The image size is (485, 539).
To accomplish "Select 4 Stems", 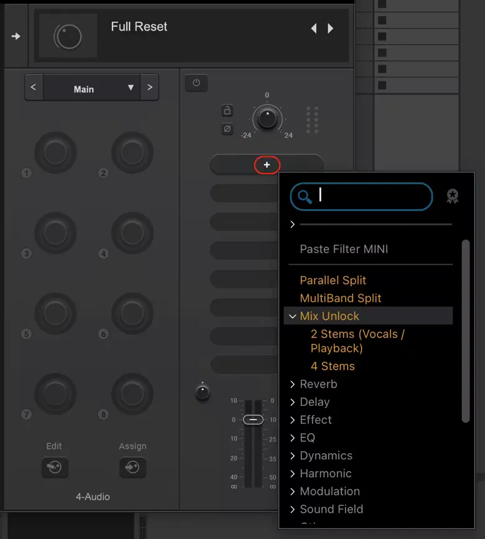I will click(x=332, y=366).
